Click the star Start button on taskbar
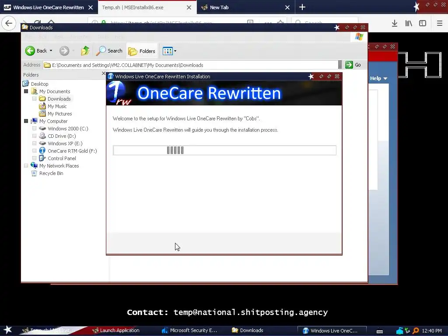448x336 pixels. pos(8,330)
